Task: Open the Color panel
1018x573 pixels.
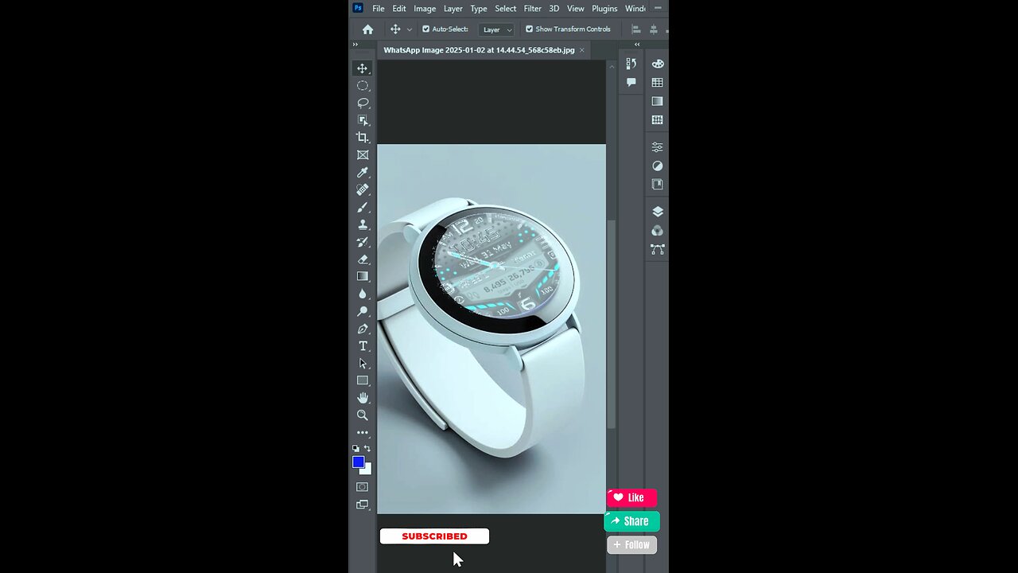Action: (x=658, y=64)
